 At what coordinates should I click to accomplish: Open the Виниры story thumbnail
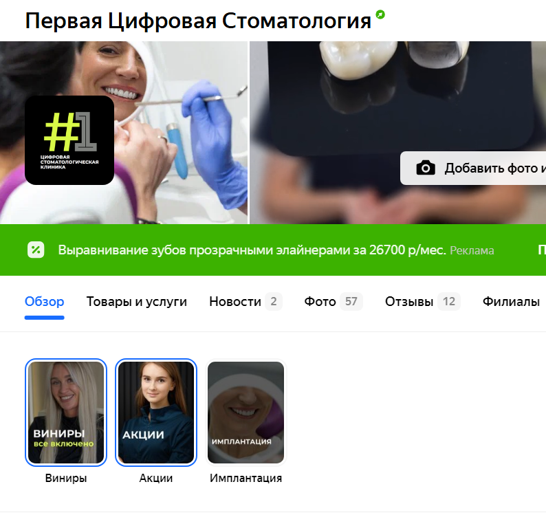[66, 413]
